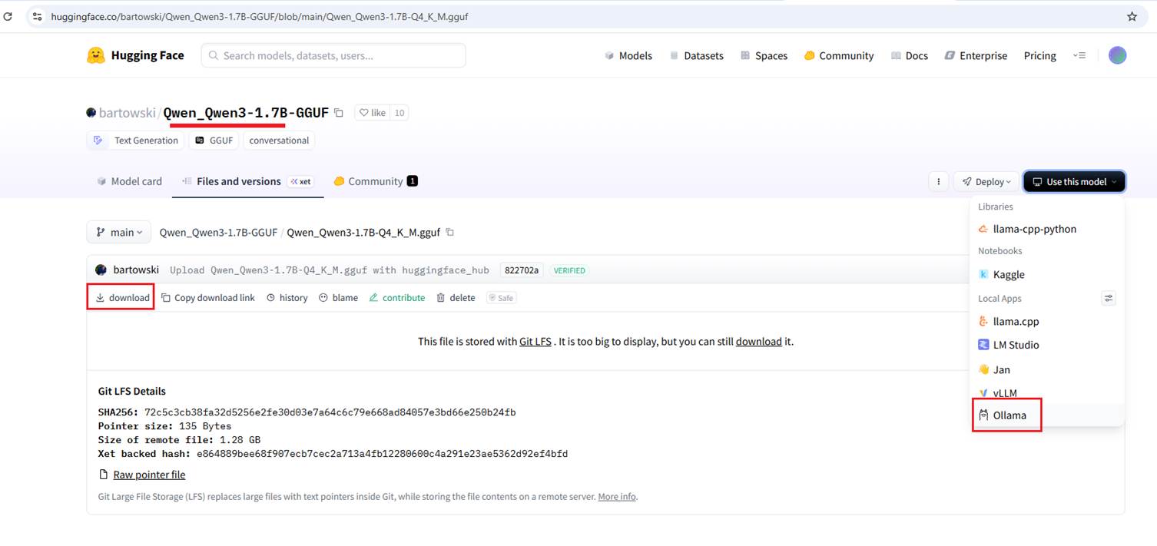Viewport: 1157px width, 546px height.
Task: Open the like count 10
Action: 399,113
